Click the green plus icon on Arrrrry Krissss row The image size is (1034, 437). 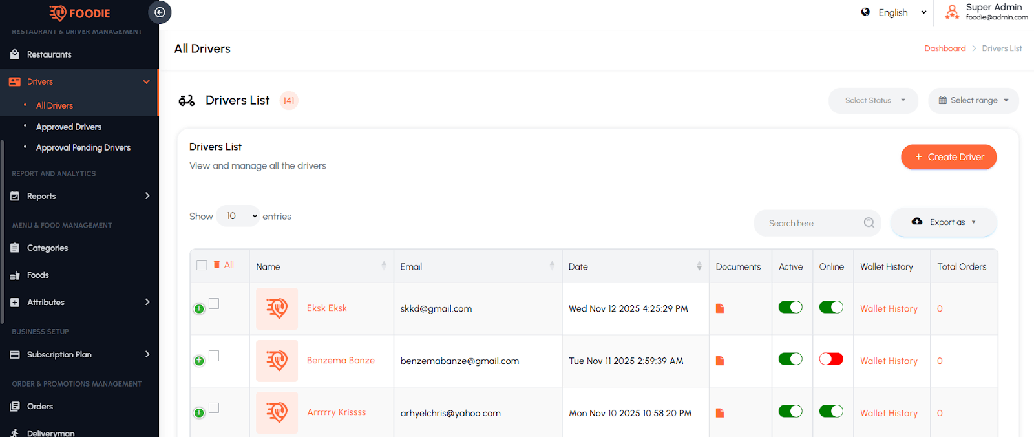pyautogui.click(x=199, y=413)
